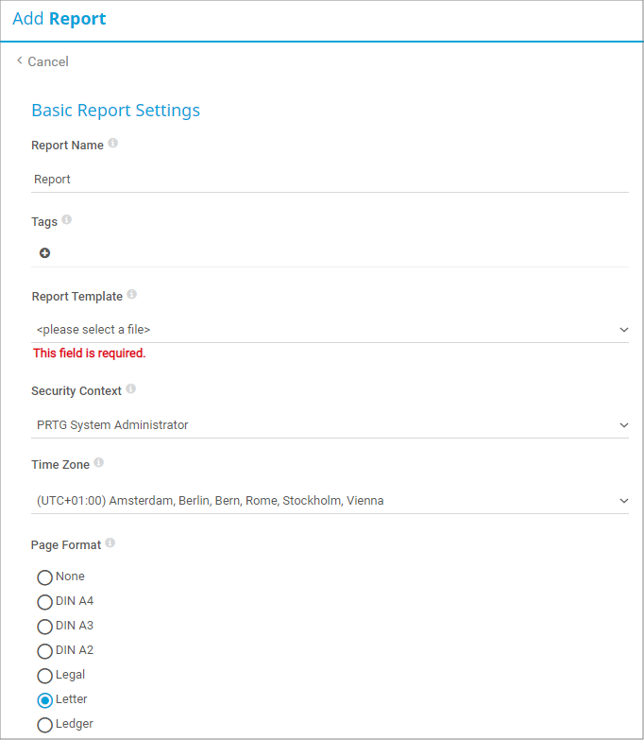This screenshot has height=740, width=644.
Task: Expand the Security Context dropdown
Action: (x=330, y=424)
